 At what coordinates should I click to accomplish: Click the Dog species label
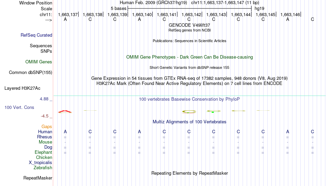click(48, 147)
